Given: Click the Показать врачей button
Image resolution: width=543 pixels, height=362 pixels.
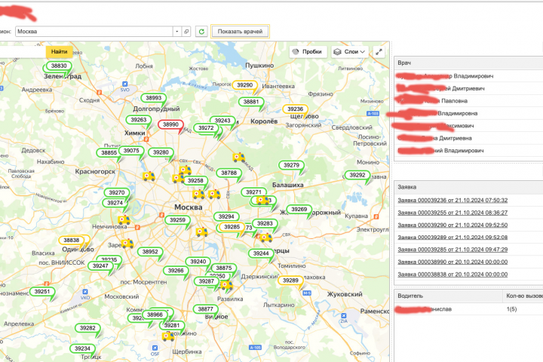Looking at the screenshot, I should click(240, 32).
